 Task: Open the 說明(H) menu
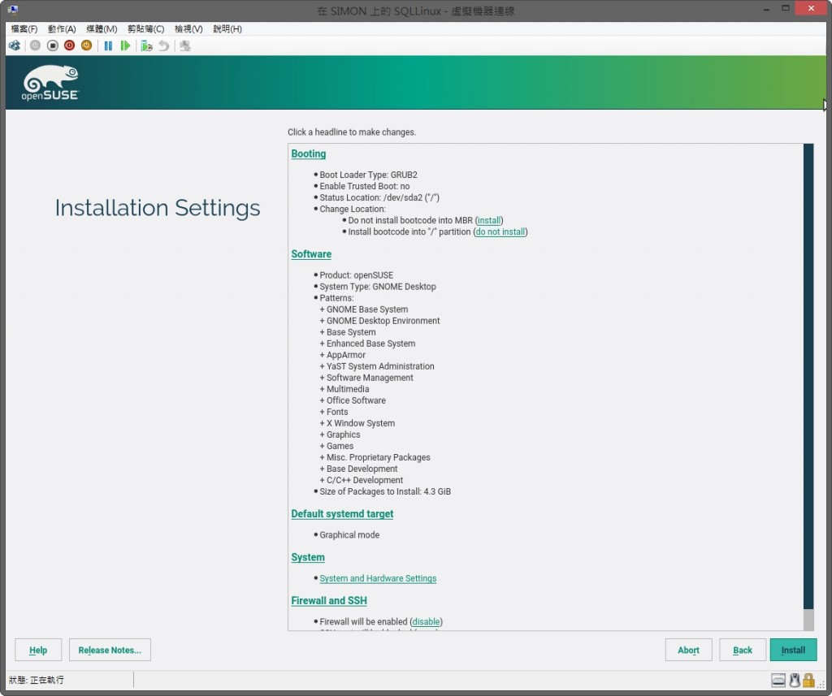point(227,28)
